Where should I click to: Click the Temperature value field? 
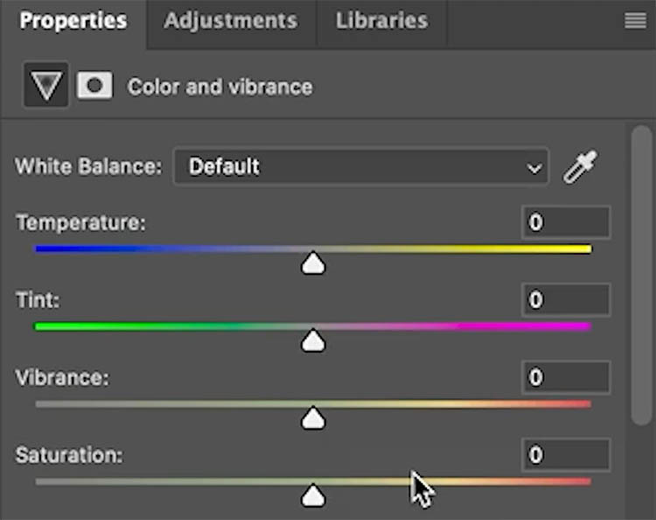click(566, 222)
